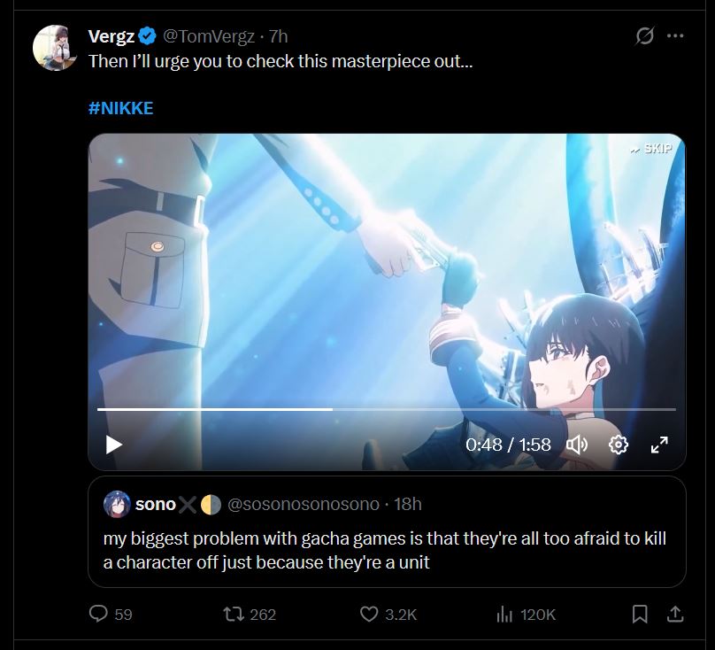Image resolution: width=715 pixels, height=650 pixels.
Task: Open the 7h post timestamp
Action: [278, 36]
